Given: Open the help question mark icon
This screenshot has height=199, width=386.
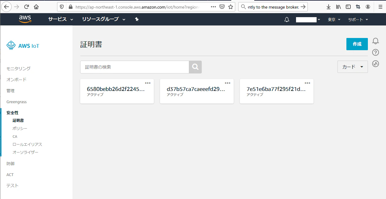Looking at the screenshot, I should point(376,52).
